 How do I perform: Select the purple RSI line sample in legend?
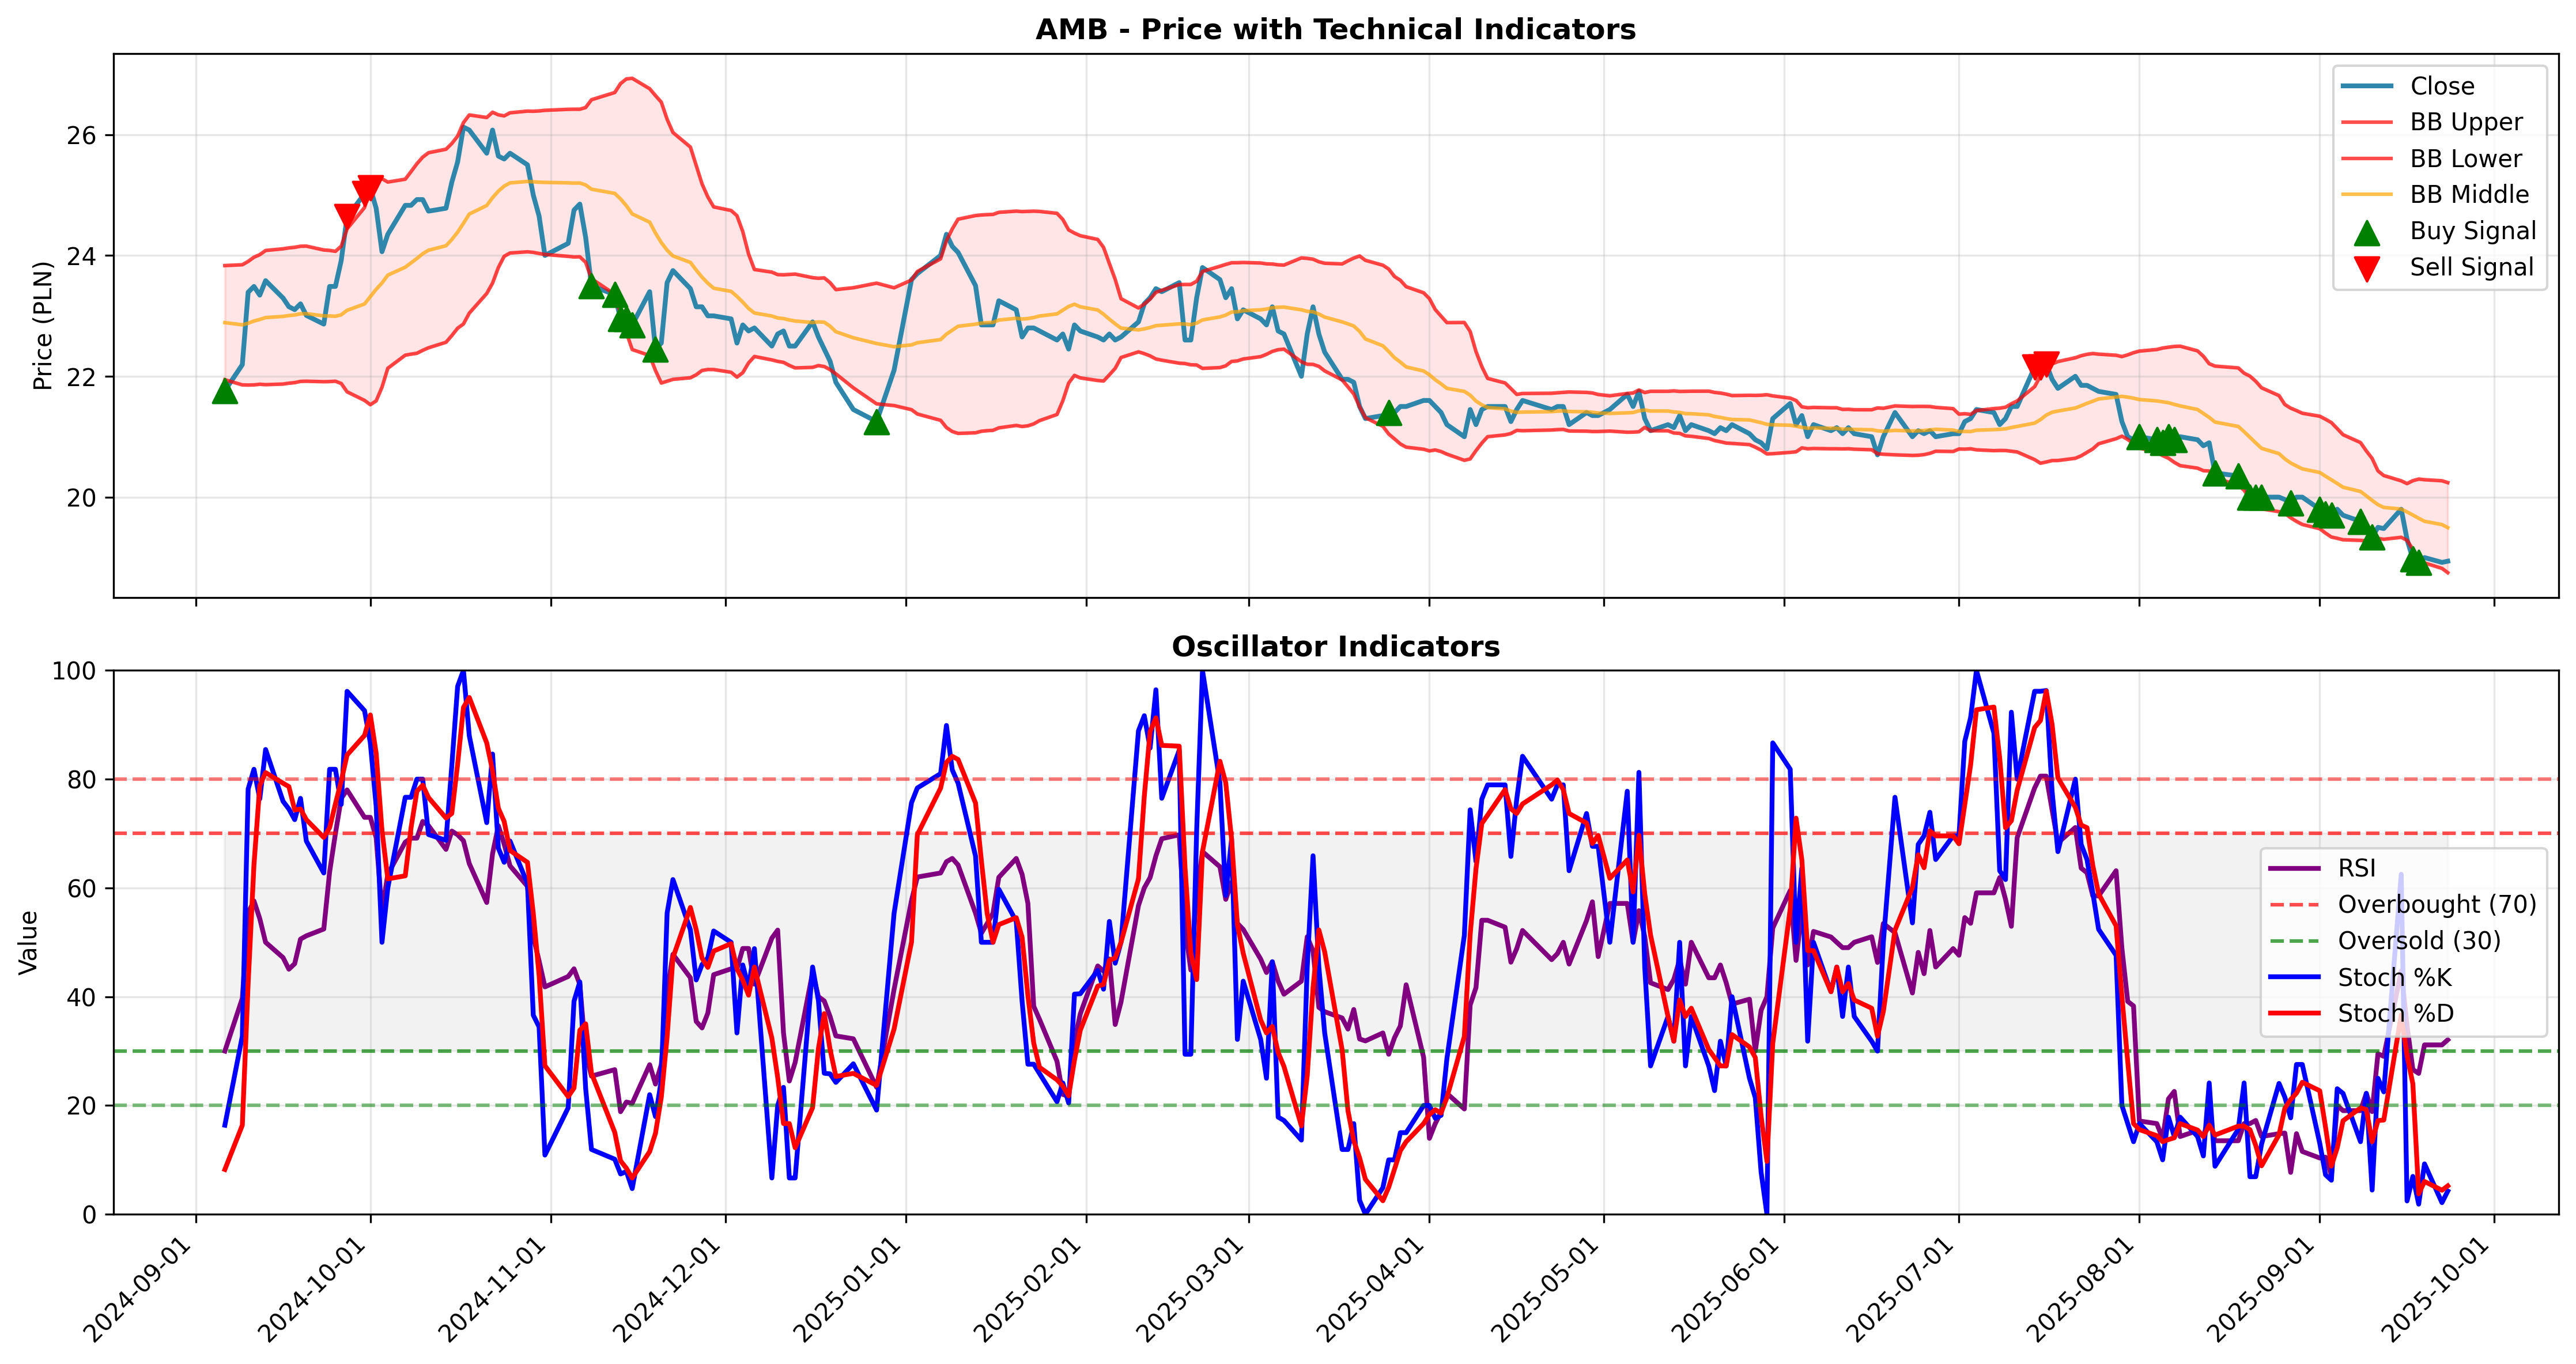pos(2294,868)
